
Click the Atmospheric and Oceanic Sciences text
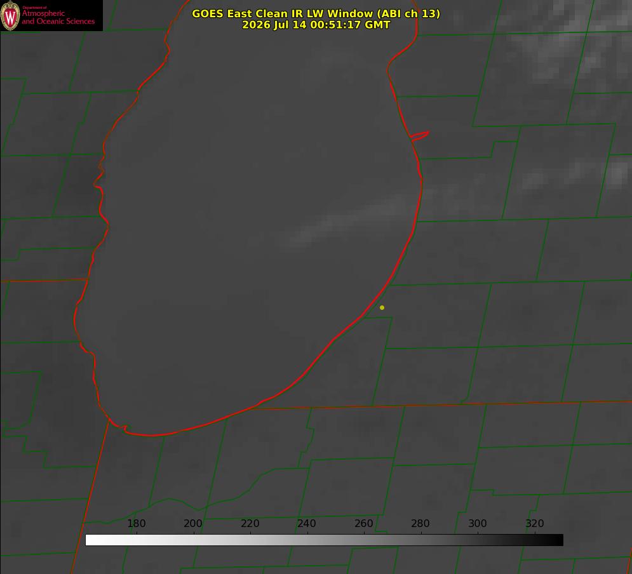(x=58, y=17)
